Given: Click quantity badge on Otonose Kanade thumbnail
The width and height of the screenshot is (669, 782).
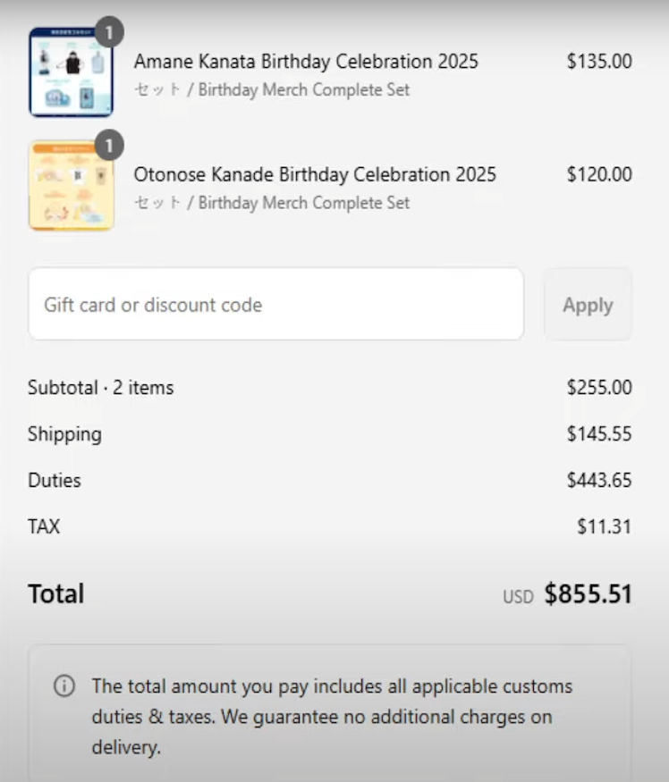Looking at the screenshot, I should [x=108, y=146].
